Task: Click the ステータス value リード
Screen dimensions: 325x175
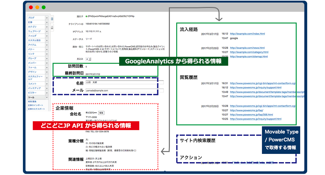Action: [89, 39]
